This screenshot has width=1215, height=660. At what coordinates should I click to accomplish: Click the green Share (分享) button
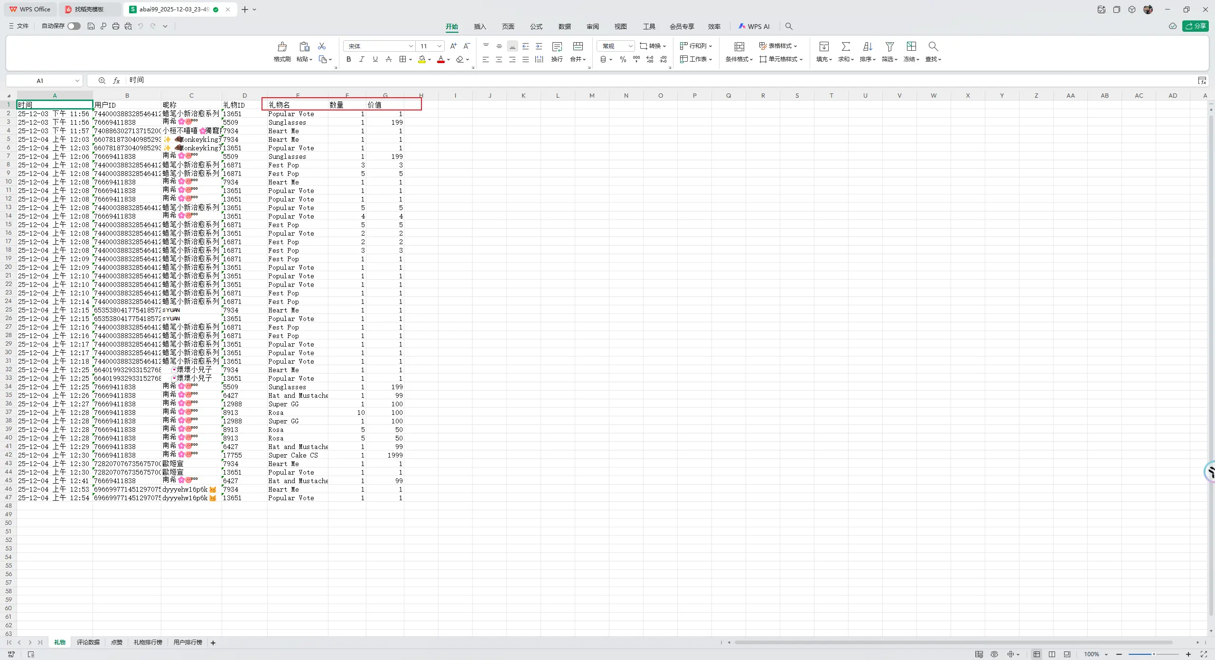point(1196,26)
